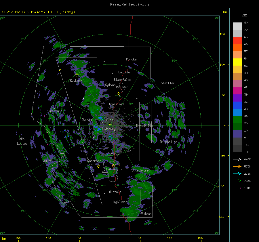Click the Limestone label

pos(54,111)
